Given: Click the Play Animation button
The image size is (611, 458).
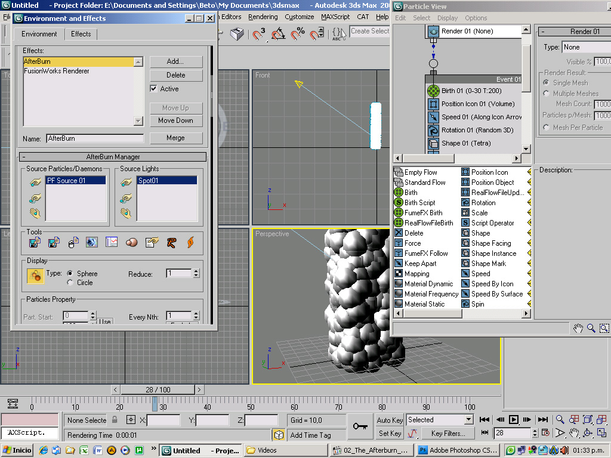Looking at the screenshot, I should 514,419.
